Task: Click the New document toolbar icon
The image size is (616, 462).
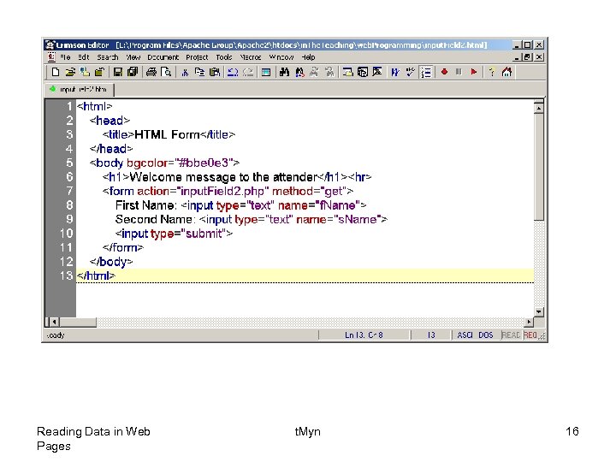Action: [56, 72]
